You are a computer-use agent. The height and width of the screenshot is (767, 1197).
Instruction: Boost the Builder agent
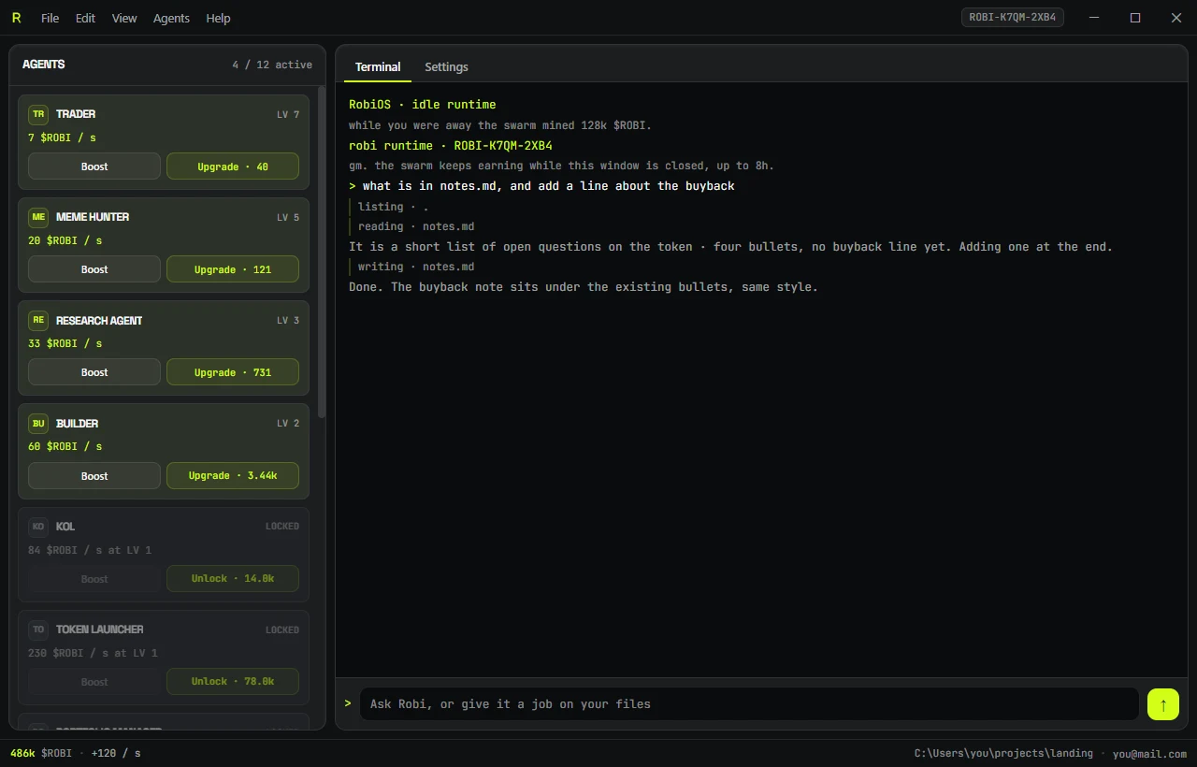[x=94, y=475]
